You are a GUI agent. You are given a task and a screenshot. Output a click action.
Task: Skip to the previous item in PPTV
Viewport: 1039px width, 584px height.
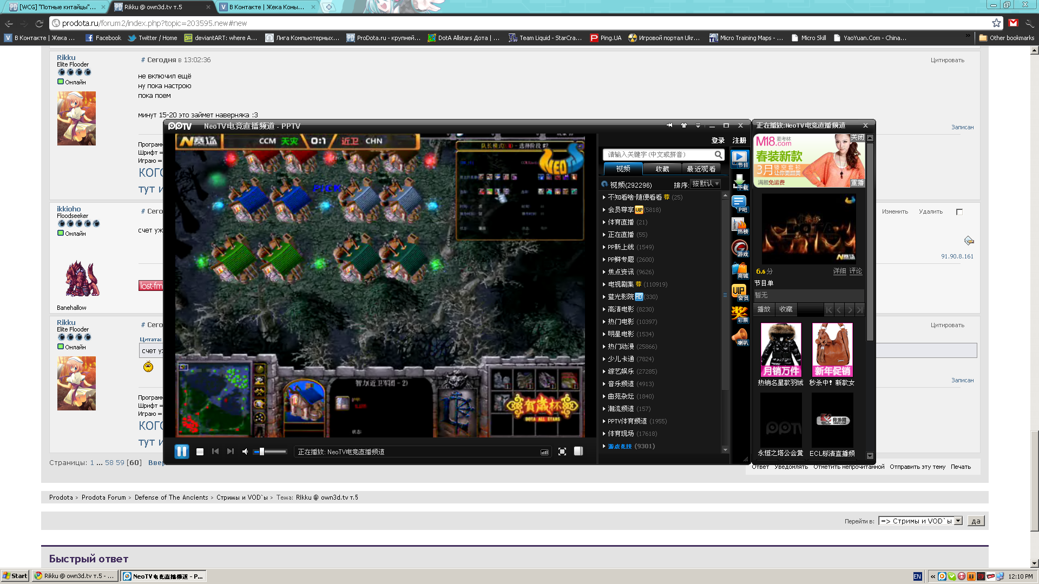(215, 452)
